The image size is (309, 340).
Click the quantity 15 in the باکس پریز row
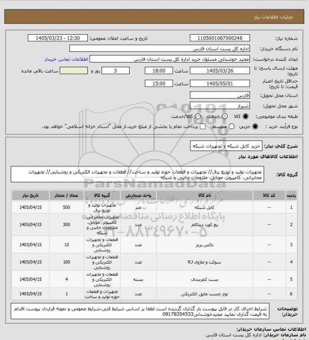(67, 244)
